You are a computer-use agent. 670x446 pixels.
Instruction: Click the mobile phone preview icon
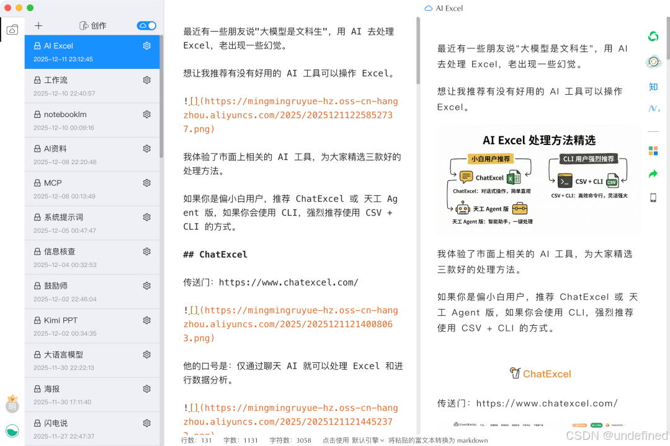(x=653, y=198)
